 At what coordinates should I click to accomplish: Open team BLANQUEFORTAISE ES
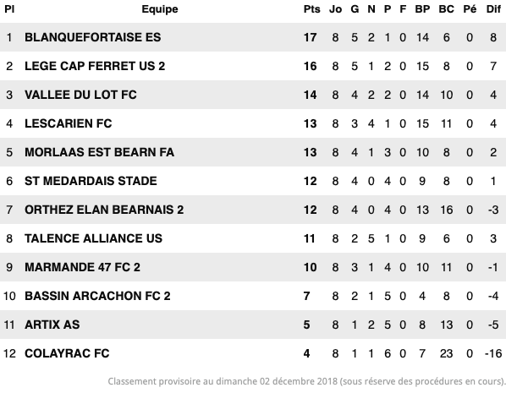[92, 37]
